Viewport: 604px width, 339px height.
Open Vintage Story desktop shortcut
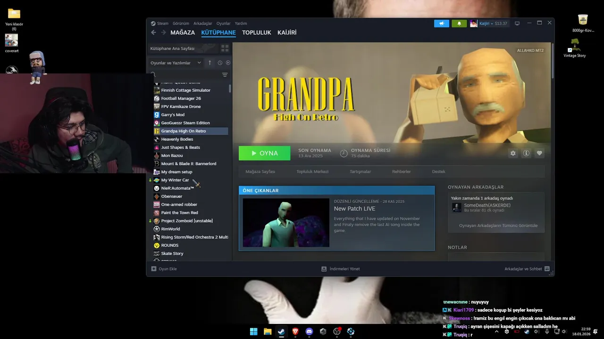coord(575,48)
